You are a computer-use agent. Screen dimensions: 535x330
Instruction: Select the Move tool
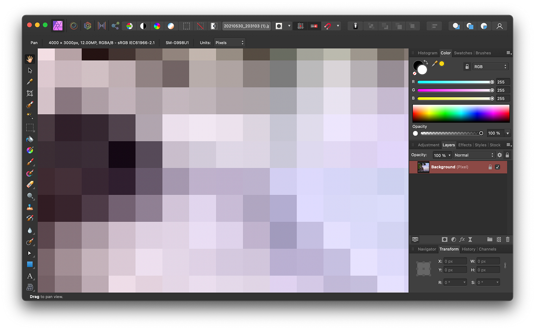[30, 70]
